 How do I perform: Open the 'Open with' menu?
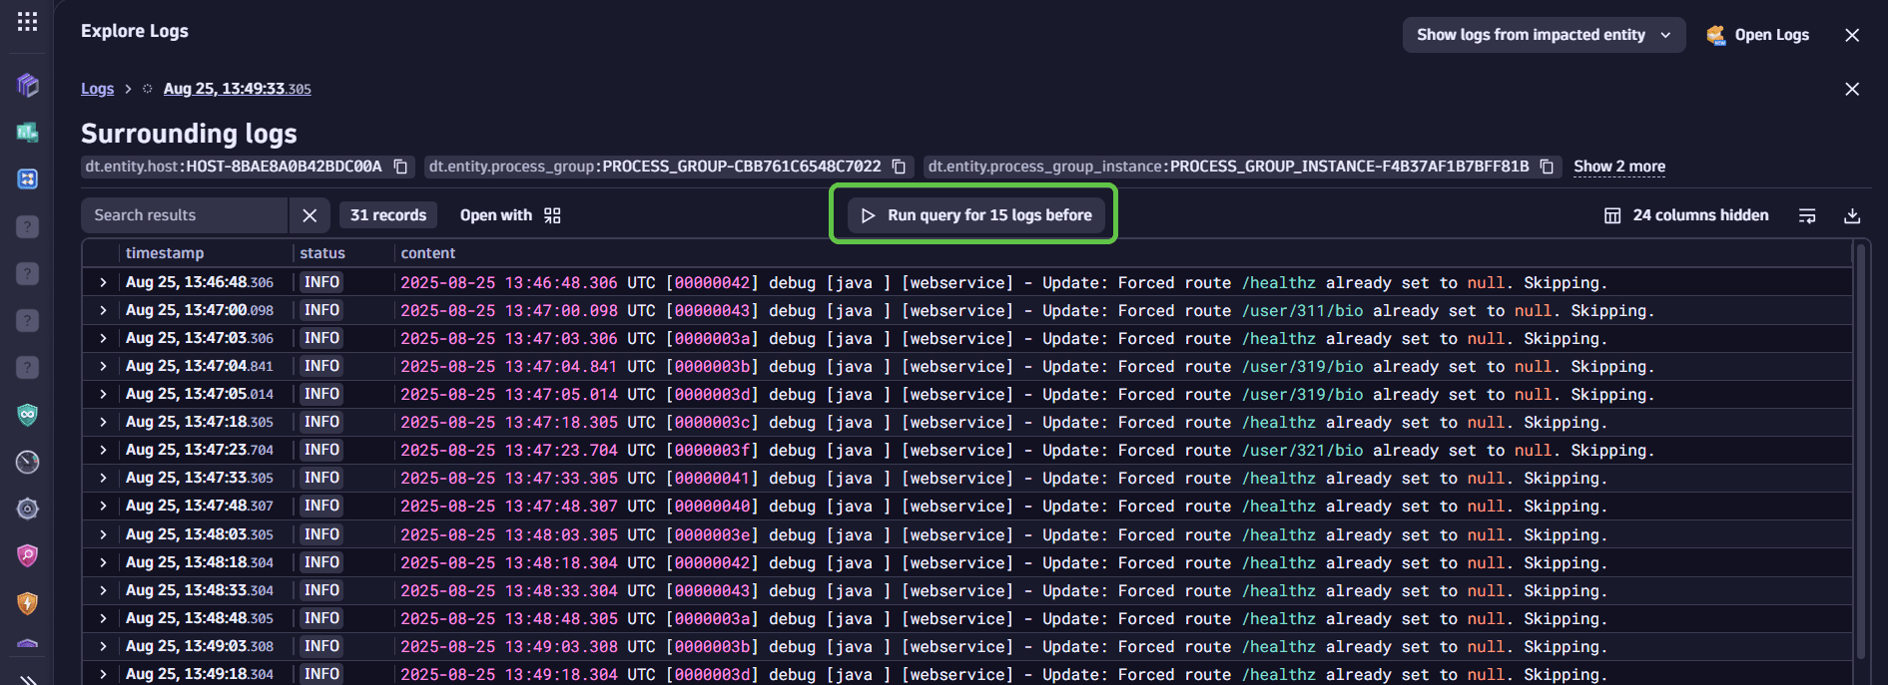tap(510, 215)
